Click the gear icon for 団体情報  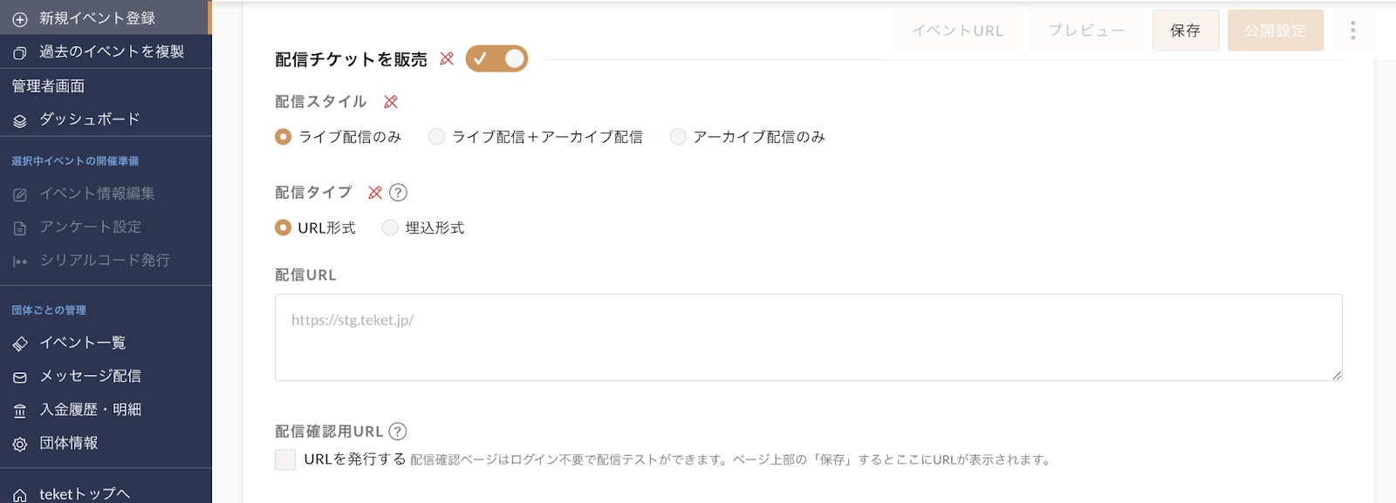tap(20, 444)
